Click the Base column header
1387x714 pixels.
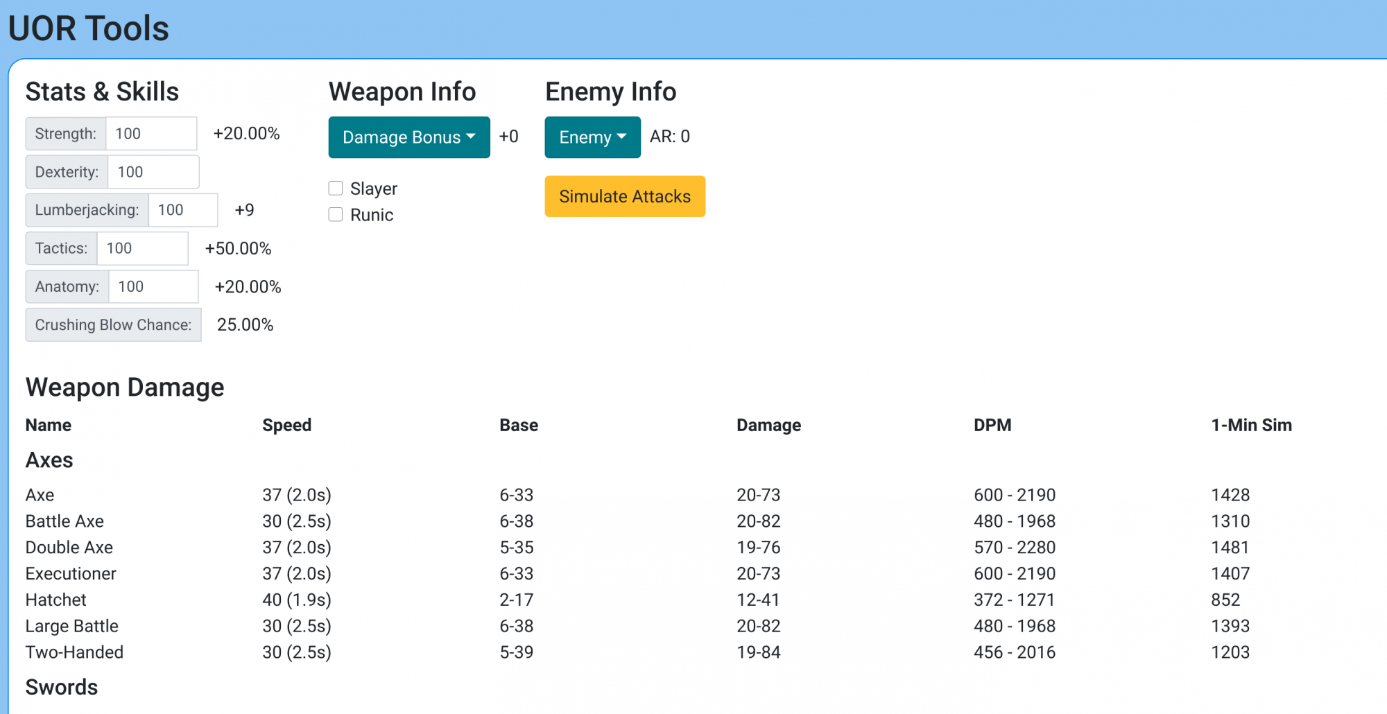pyautogui.click(x=519, y=425)
